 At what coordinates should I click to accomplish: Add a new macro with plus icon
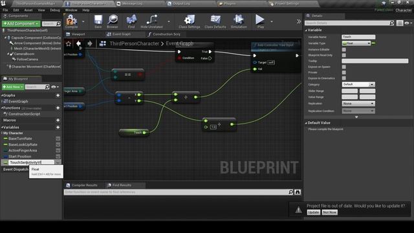(58, 120)
